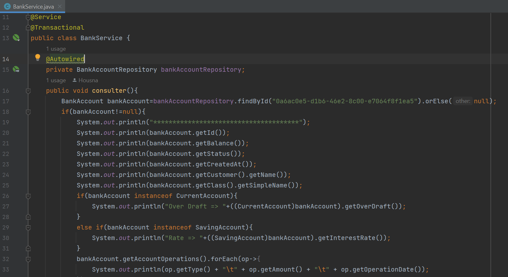Click getSimpleName() call on line 25

(266, 185)
